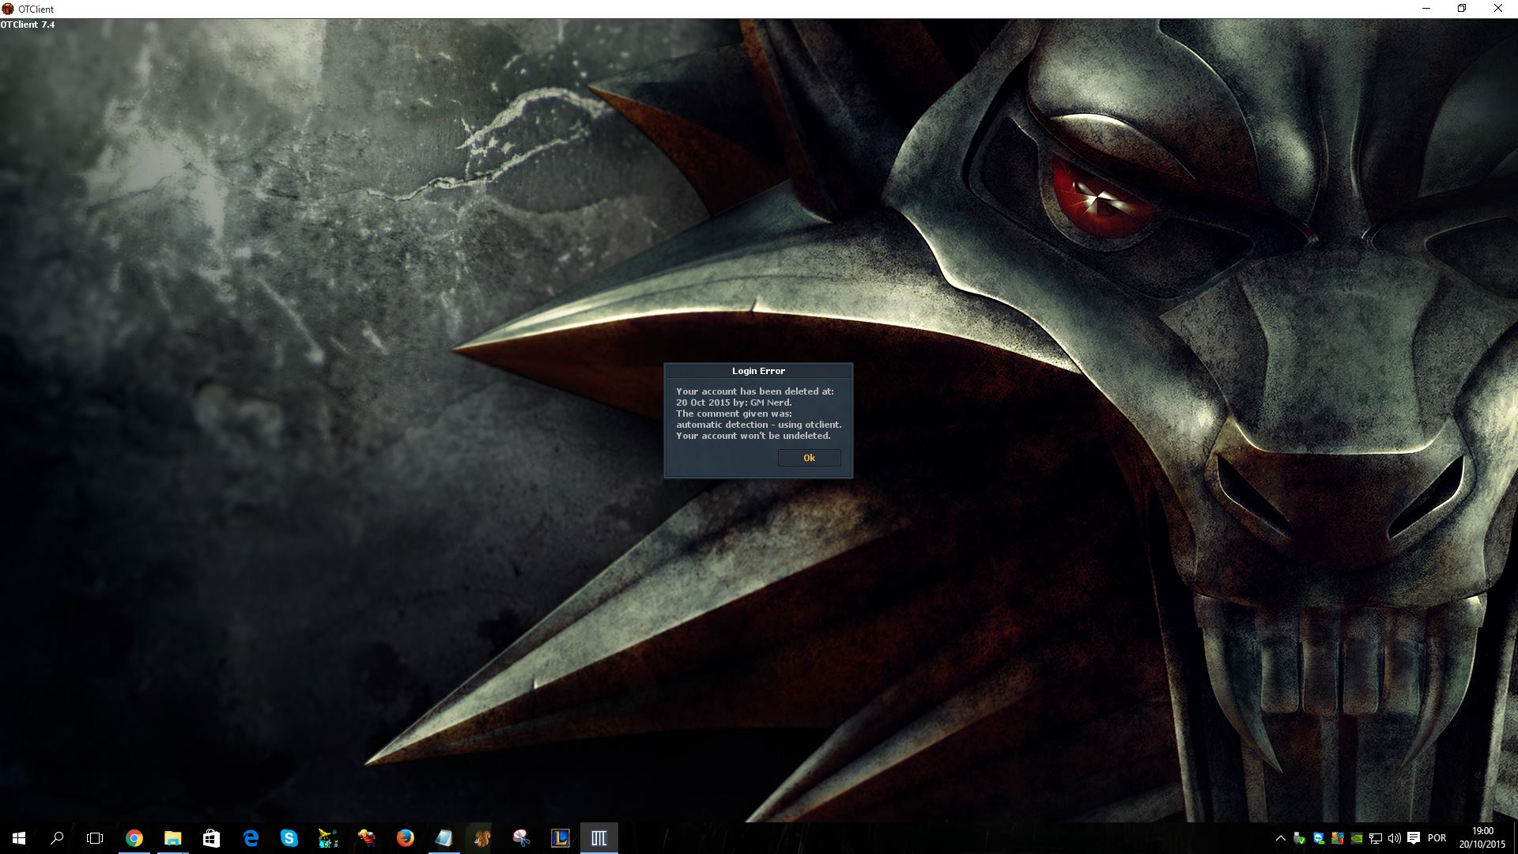Open the Windows Start menu

pos(19,838)
